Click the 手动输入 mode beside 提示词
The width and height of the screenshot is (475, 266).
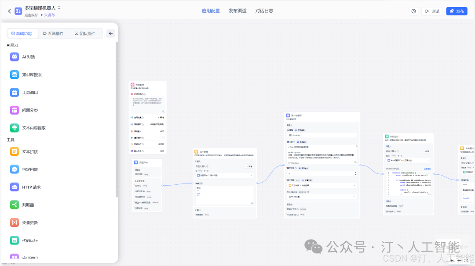point(302,142)
